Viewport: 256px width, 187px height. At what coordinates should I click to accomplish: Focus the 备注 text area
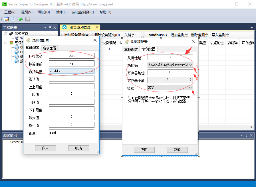tap(72, 134)
